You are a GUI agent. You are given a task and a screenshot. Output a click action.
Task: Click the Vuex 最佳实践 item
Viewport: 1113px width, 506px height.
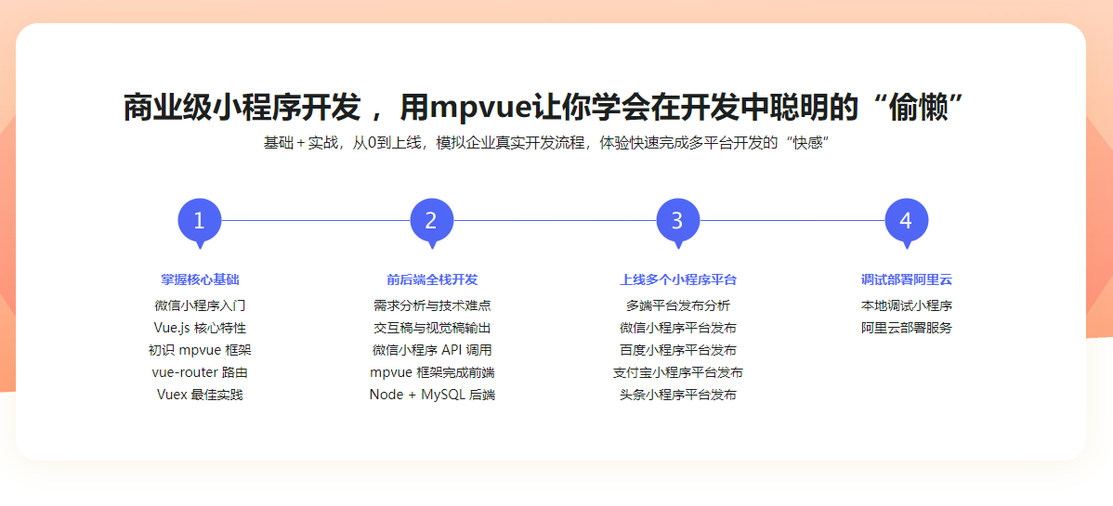click(x=200, y=395)
